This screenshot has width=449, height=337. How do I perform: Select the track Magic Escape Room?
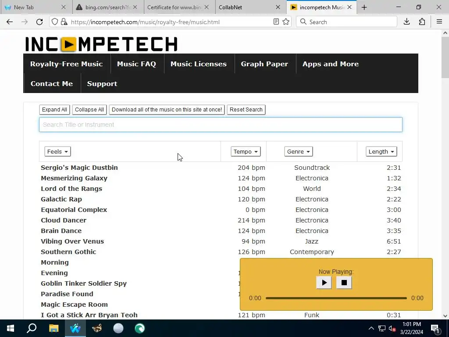(75, 305)
